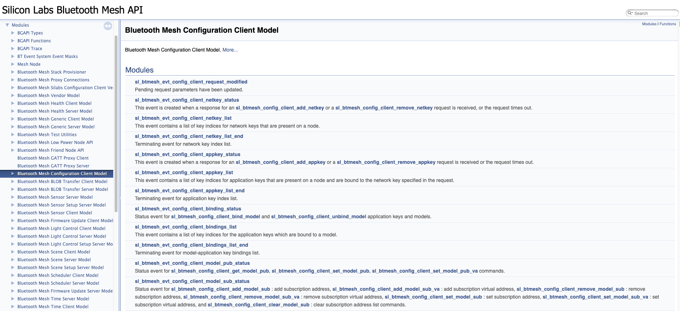
Task: Select Bluetooth Mesh Health Server Model item
Action: pos(55,111)
